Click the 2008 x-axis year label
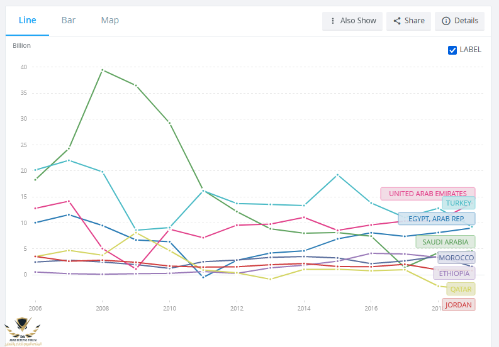The height and width of the screenshot is (347, 499). pos(102,308)
